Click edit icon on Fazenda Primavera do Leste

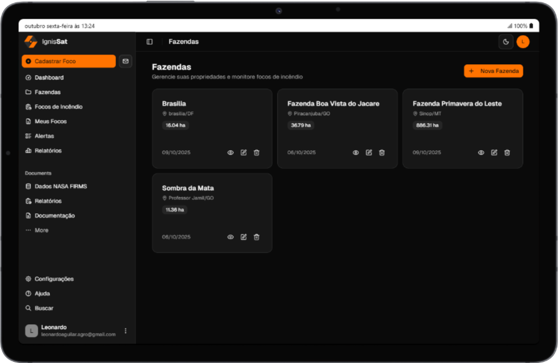494,153
